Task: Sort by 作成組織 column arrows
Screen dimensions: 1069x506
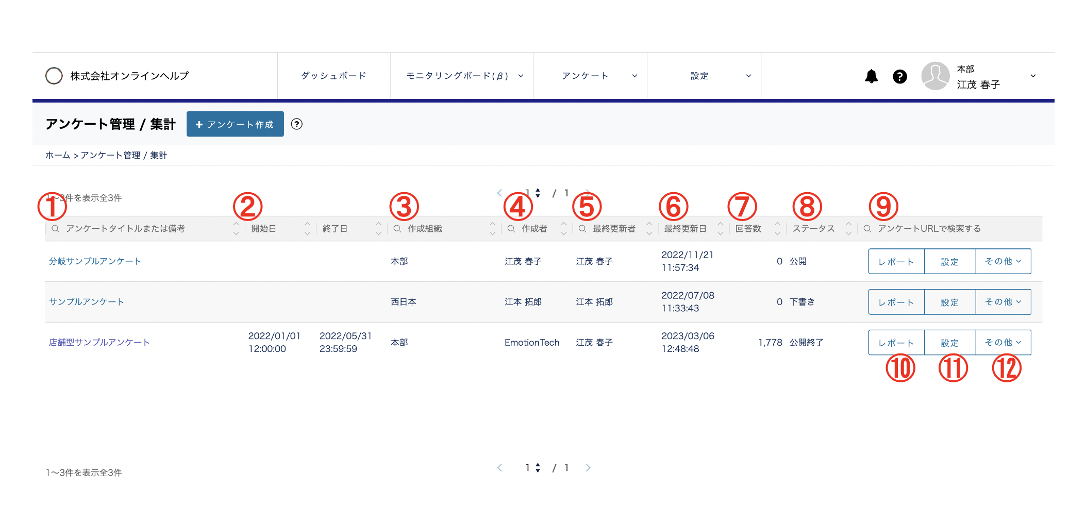Action: point(492,229)
